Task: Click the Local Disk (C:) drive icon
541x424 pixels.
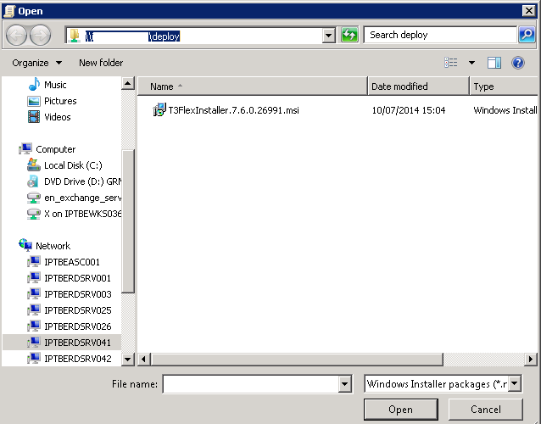Action: point(34,165)
